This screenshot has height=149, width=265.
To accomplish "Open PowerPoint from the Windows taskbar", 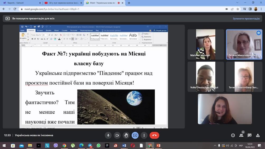I will click(x=158, y=145).
